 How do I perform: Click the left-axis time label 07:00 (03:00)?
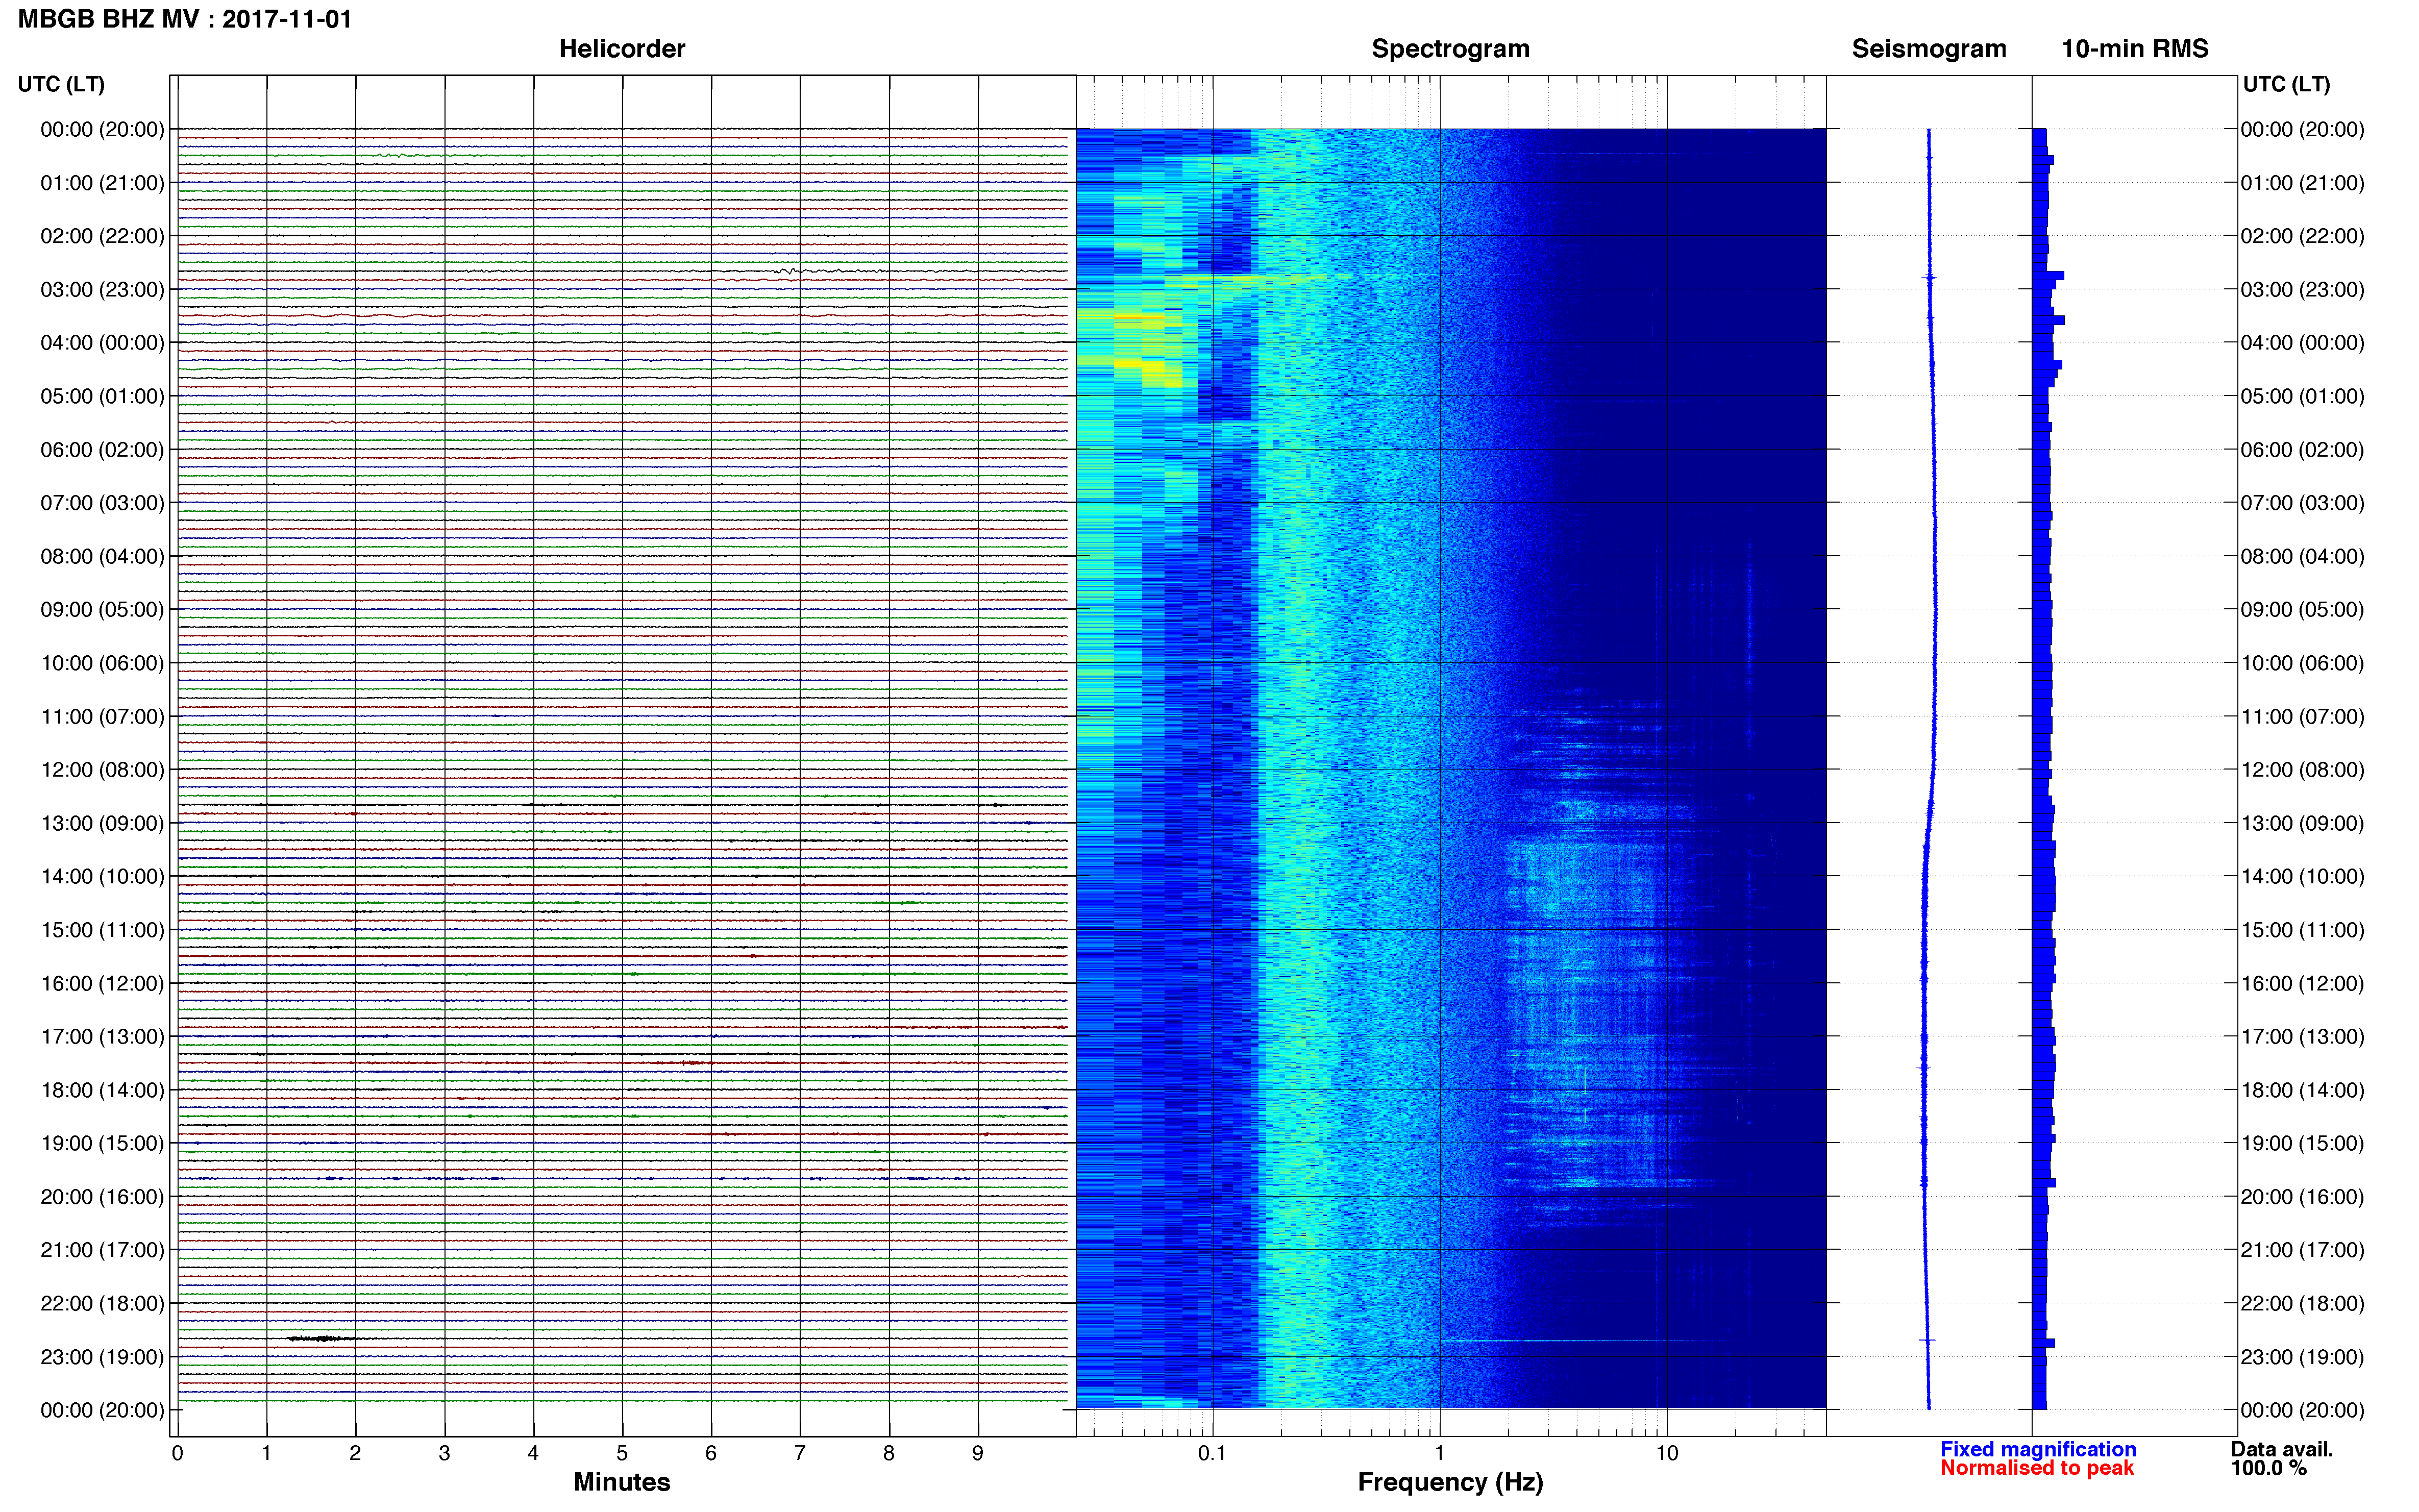102,503
